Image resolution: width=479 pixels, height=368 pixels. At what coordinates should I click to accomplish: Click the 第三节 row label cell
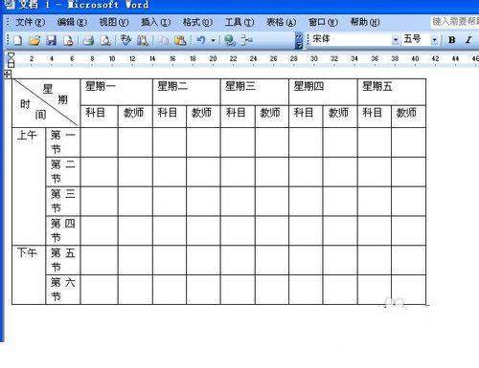(63, 201)
